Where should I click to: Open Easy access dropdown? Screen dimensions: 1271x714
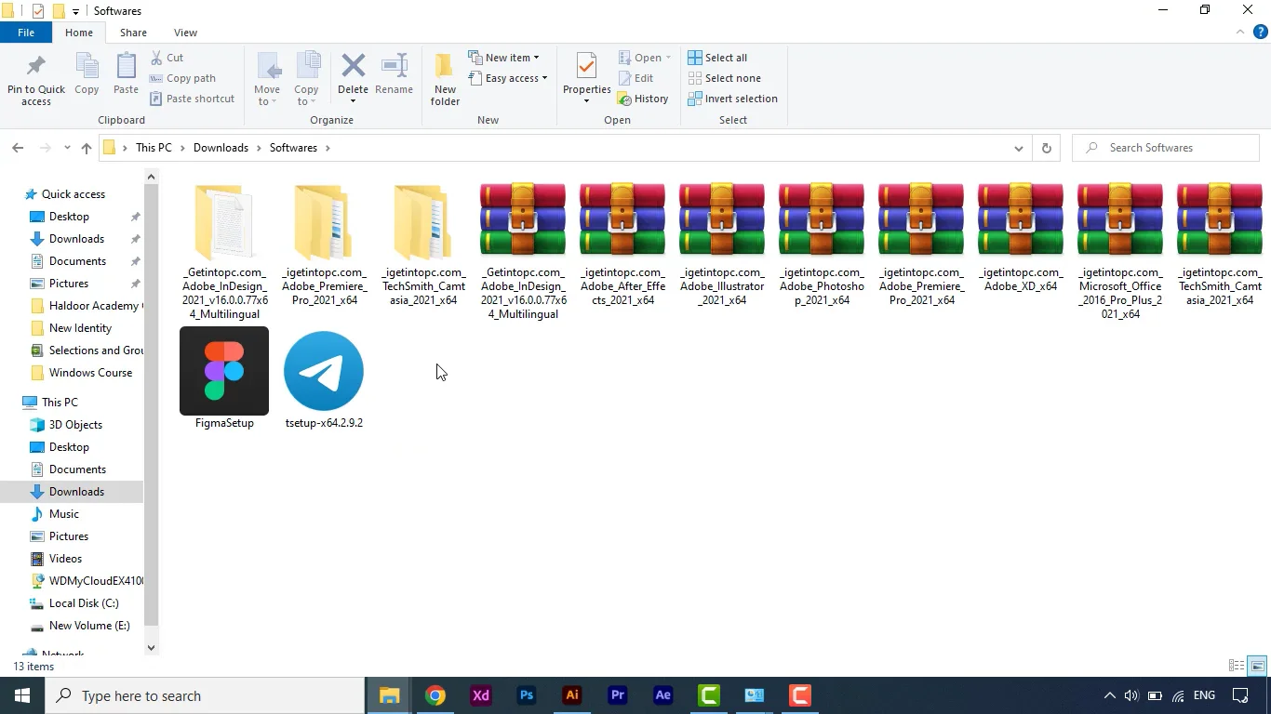507,78
